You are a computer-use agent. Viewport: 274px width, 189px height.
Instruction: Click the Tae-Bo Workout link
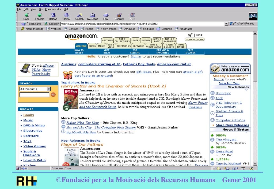tap(228, 163)
